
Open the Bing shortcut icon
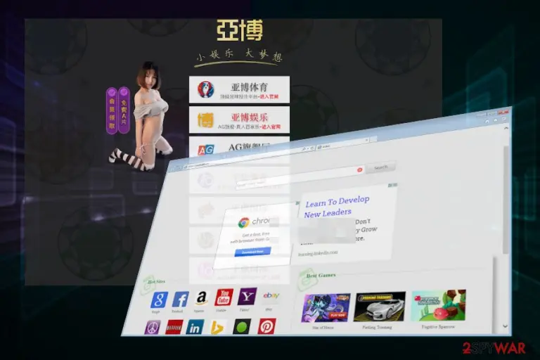click(218, 327)
